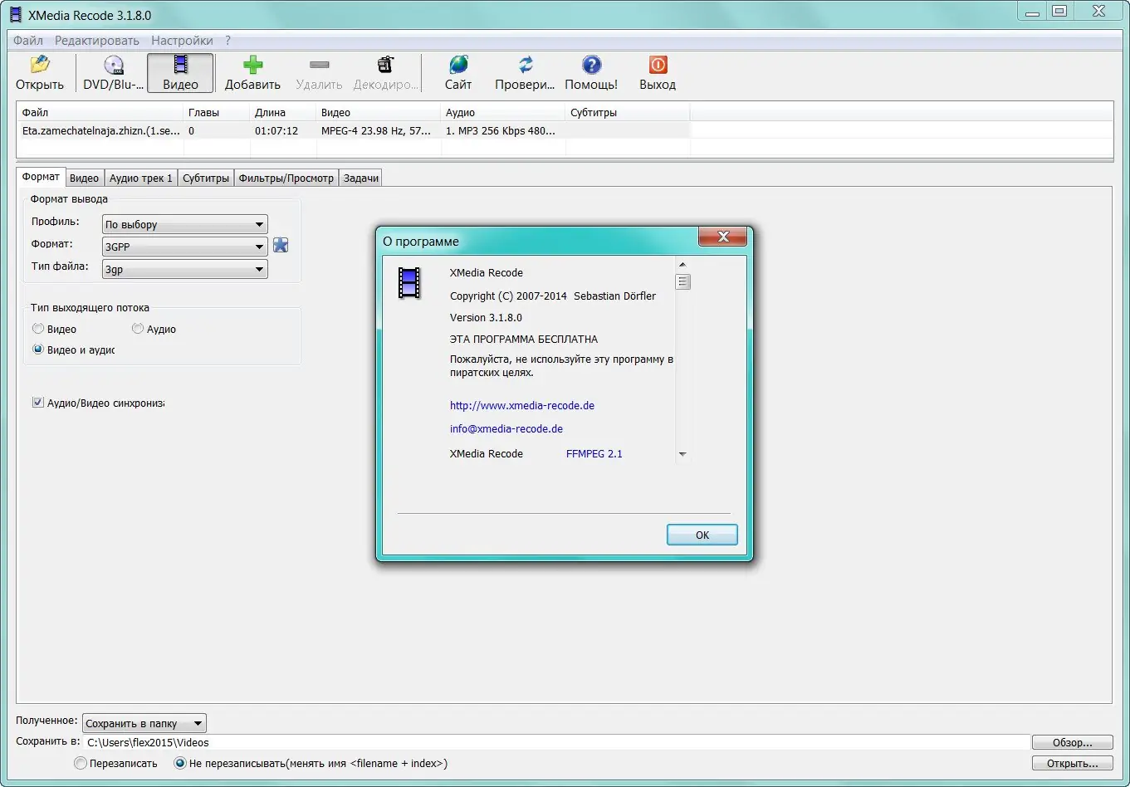Click the ЭТА ПРОГРАММА БЕСПЛАТНА text
This screenshot has height=787, width=1130.
524,339
